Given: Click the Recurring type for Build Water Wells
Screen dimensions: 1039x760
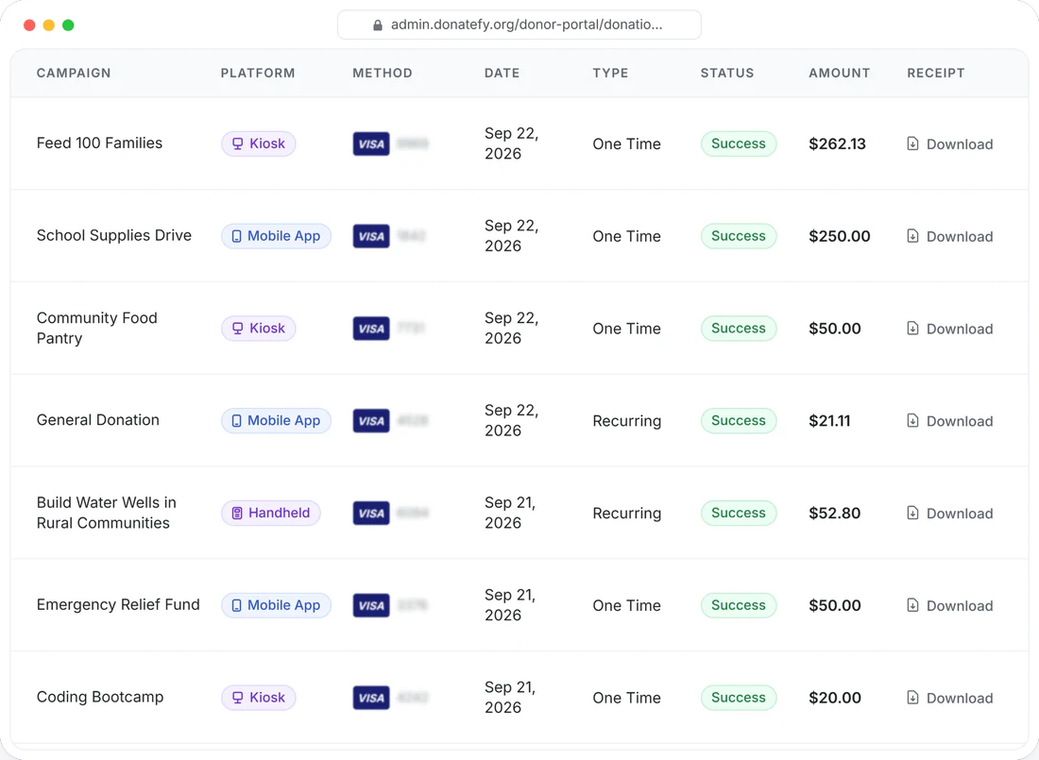Looking at the screenshot, I should 627,513.
